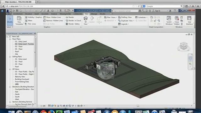Open the Revit application menu
Screen dimensions: 201x113
point(8,12)
